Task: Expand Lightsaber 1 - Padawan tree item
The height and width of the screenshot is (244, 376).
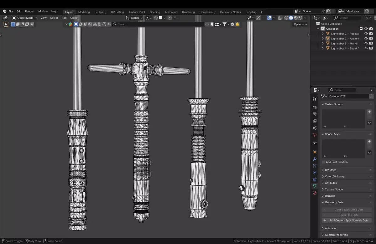Action: (323, 34)
